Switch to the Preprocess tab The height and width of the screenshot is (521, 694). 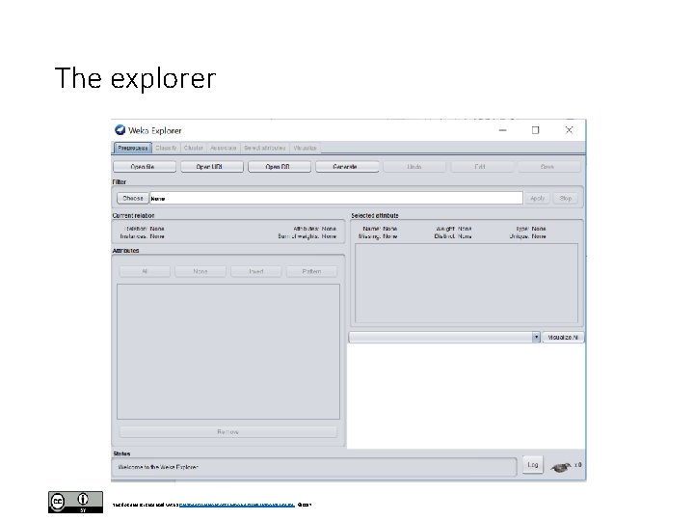[133, 148]
